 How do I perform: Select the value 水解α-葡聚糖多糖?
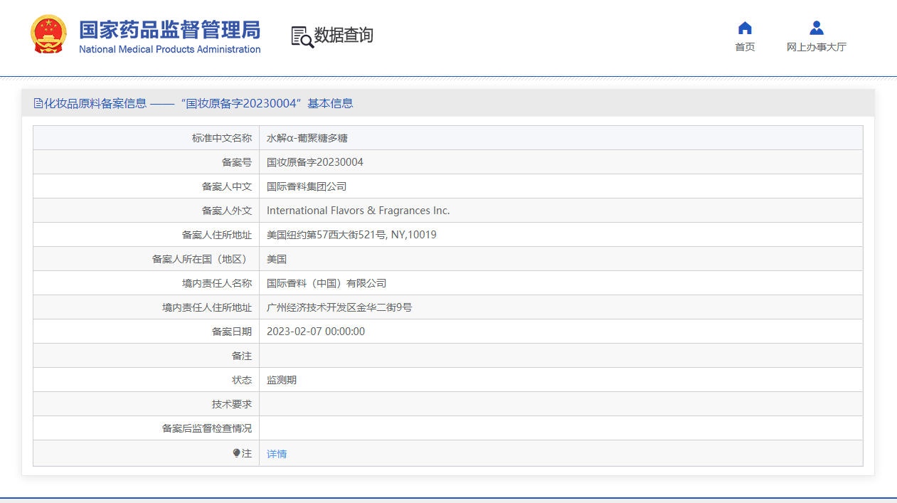click(307, 138)
